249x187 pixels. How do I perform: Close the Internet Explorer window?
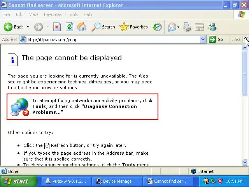(x=244, y=5)
